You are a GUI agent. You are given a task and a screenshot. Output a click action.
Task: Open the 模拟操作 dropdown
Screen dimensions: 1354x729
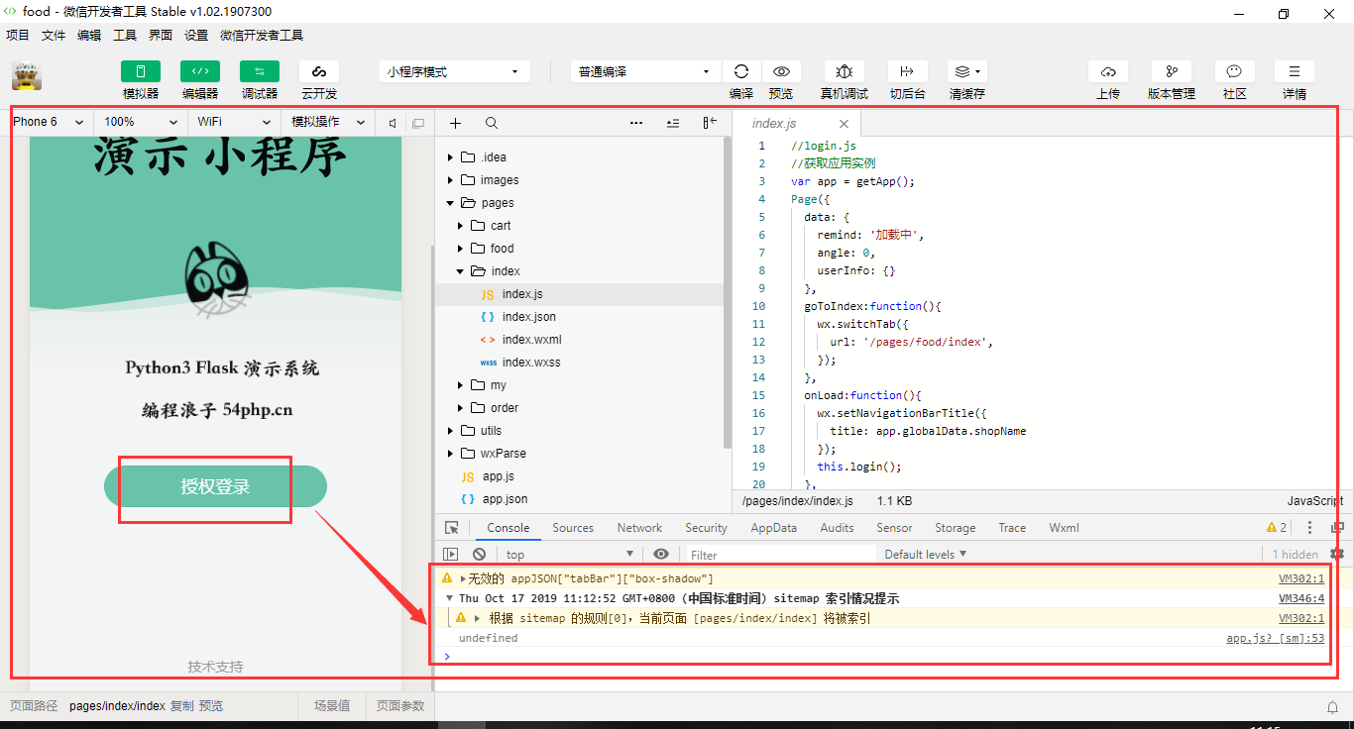(x=327, y=122)
